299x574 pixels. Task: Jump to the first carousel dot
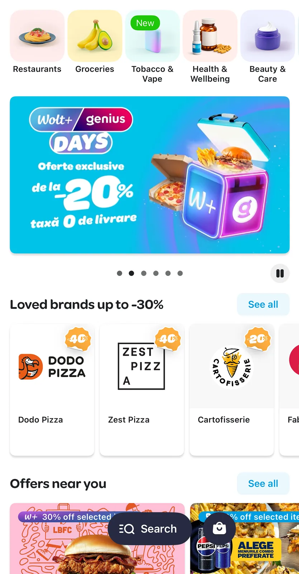119,273
